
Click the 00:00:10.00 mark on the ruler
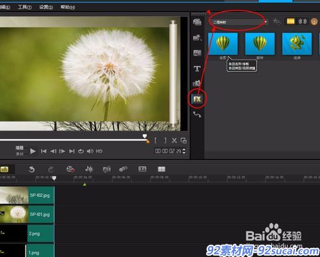pyautogui.click(x=198, y=177)
